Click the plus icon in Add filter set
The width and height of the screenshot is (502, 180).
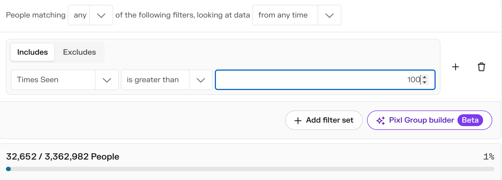pos(298,120)
